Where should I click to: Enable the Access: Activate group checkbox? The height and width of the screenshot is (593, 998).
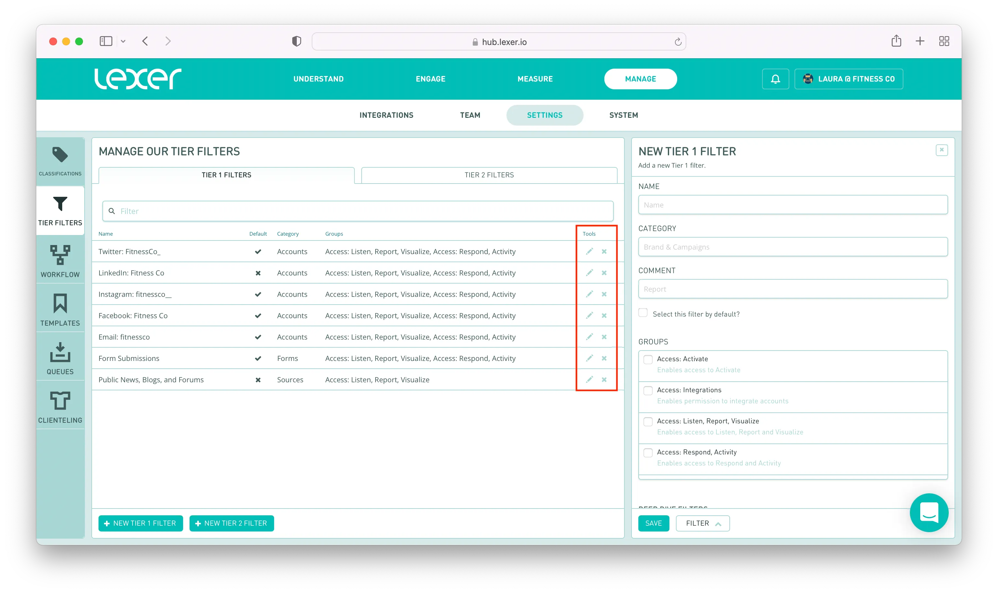tap(648, 359)
